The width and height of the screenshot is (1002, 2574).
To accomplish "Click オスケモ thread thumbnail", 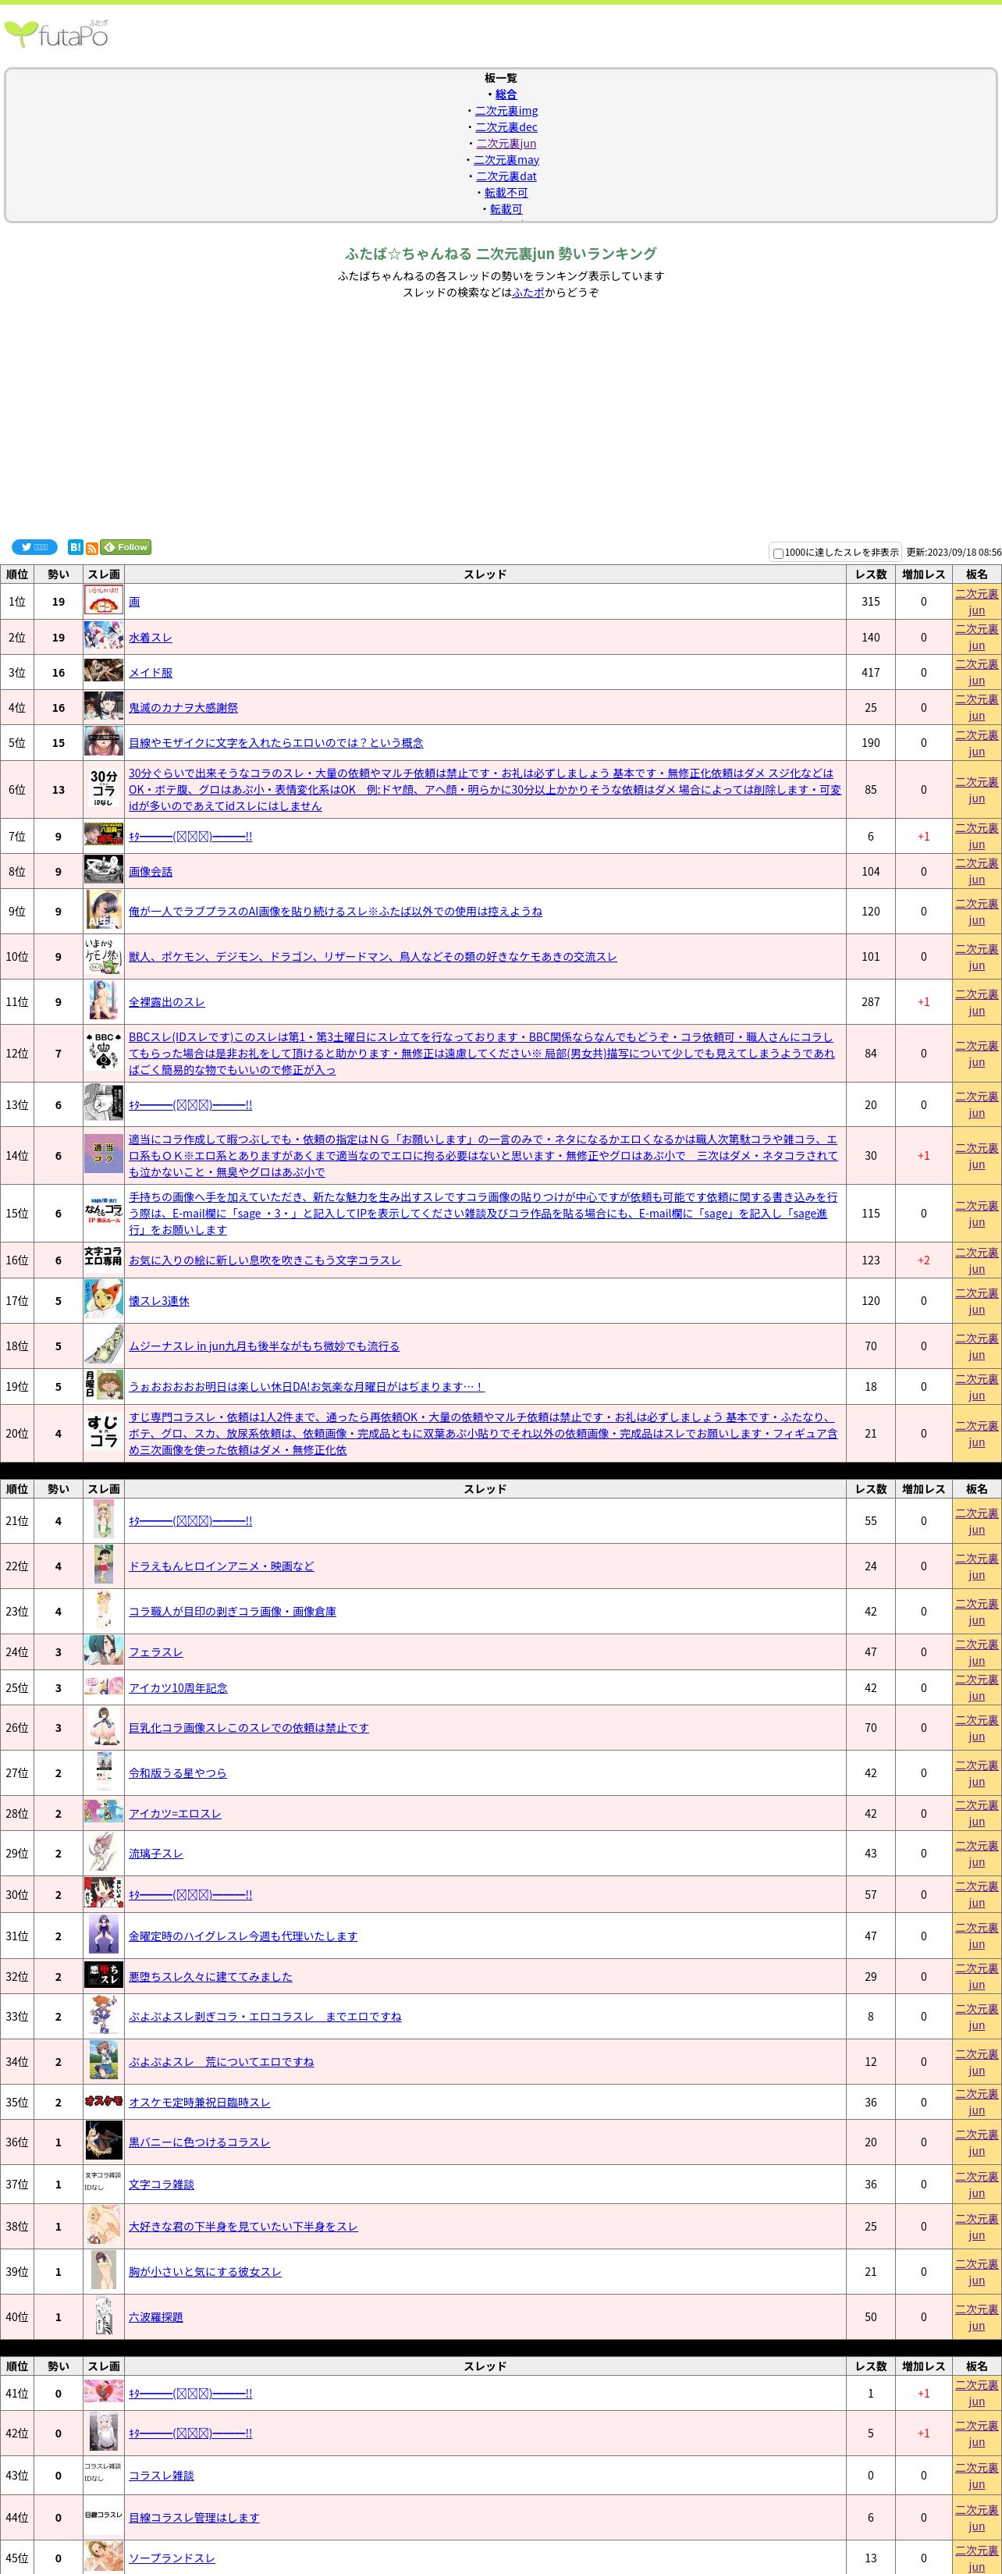I will click(x=104, y=2103).
